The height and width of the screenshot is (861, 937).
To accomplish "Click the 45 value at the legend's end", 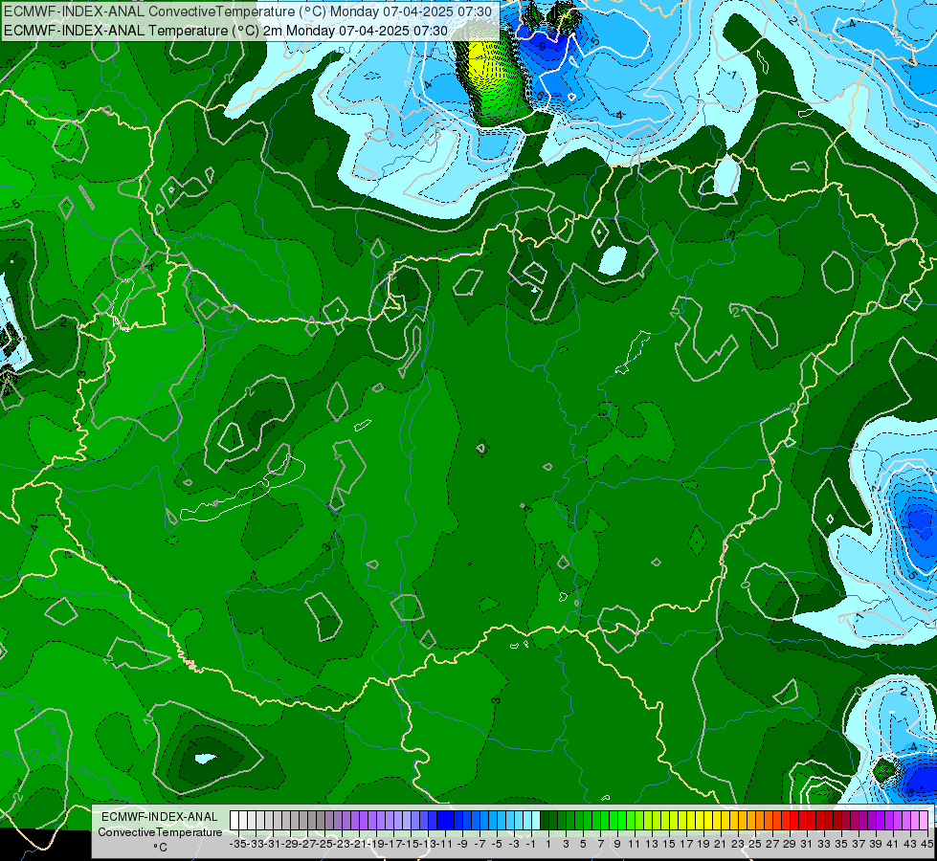I will pyautogui.click(x=926, y=844).
